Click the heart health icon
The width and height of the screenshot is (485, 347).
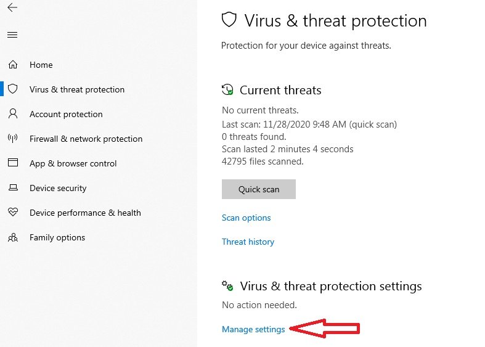13,212
